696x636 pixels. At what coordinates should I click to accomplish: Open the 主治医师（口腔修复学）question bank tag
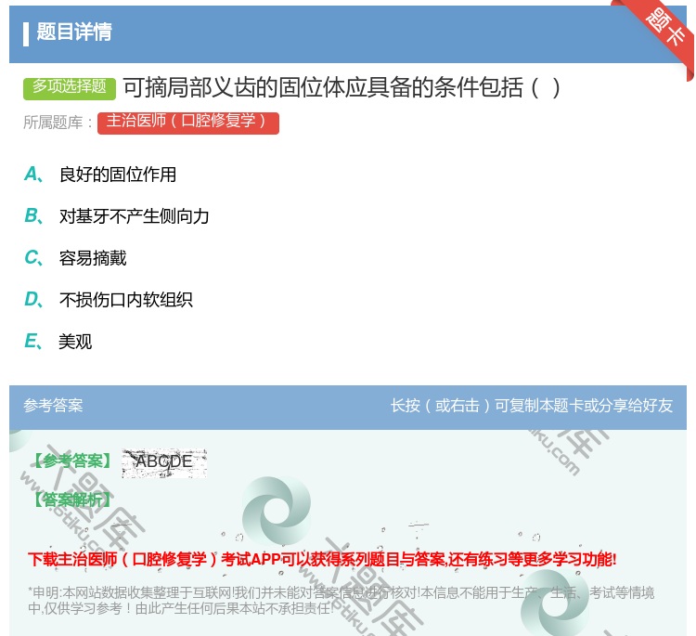188,123
